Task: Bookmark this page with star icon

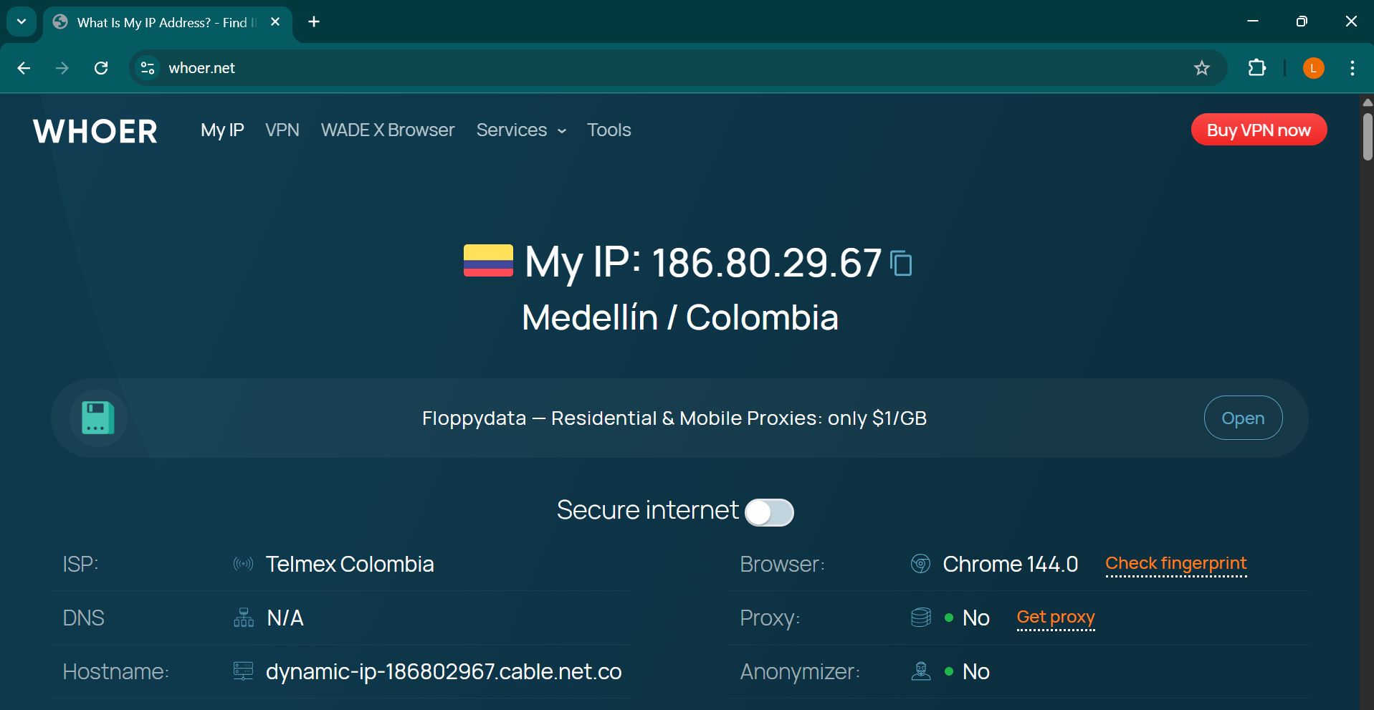Action: pyautogui.click(x=1202, y=68)
